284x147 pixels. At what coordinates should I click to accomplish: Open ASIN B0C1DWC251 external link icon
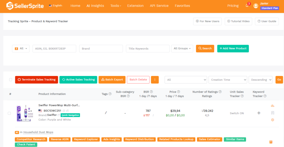pyautogui.click(x=67, y=111)
